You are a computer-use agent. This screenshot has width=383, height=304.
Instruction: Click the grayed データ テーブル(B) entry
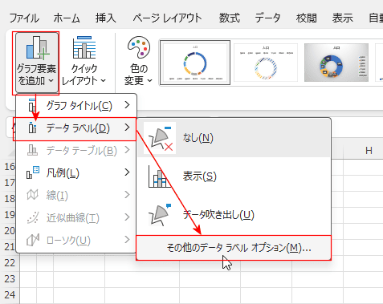pos(76,151)
